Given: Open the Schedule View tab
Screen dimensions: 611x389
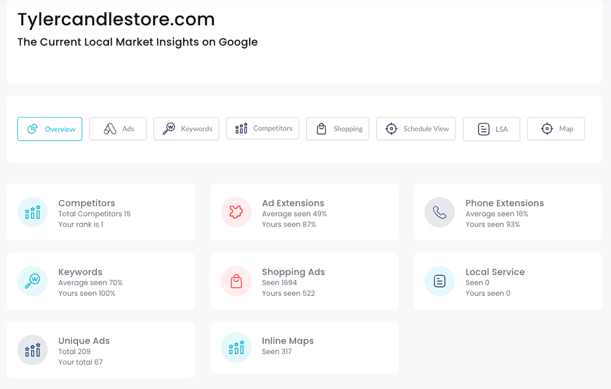Looking at the screenshot, I should click(x=416, y=129).
